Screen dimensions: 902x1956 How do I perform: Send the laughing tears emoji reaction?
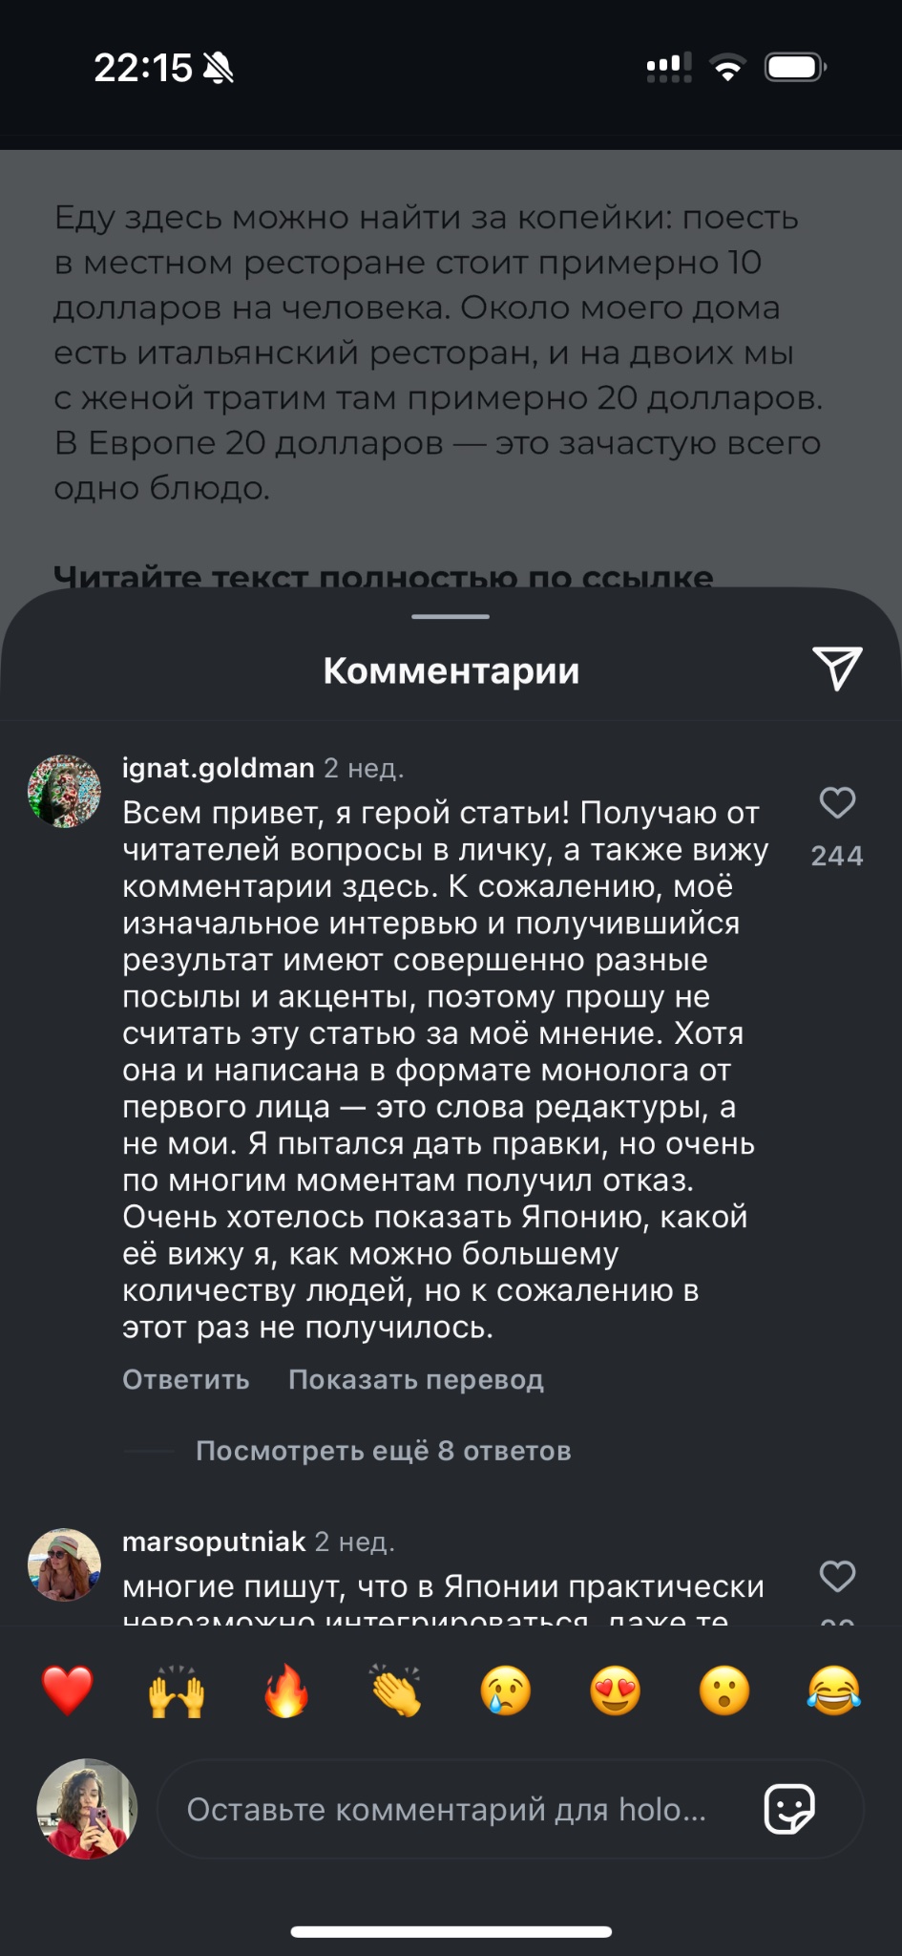coord(833,1691)
